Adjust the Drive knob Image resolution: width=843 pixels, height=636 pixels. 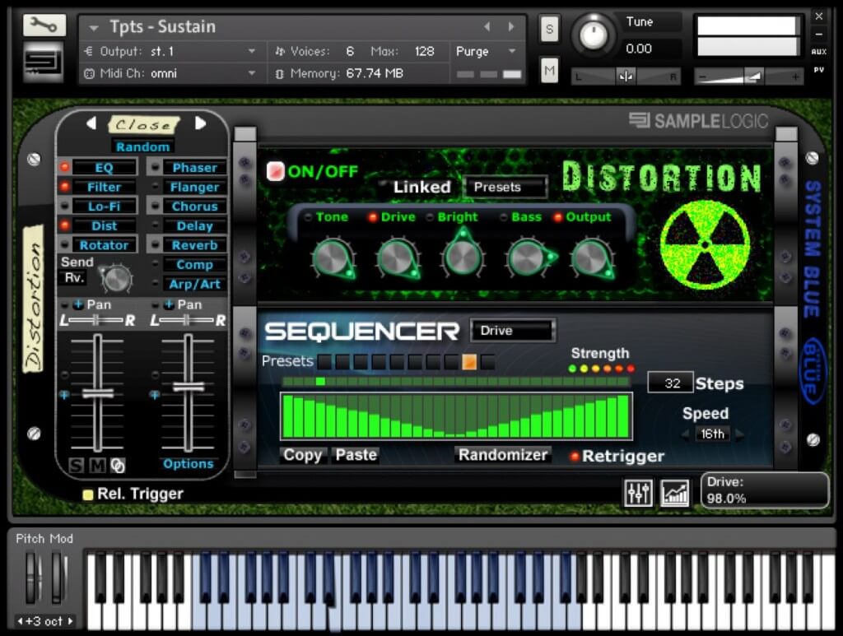(397, 259)
